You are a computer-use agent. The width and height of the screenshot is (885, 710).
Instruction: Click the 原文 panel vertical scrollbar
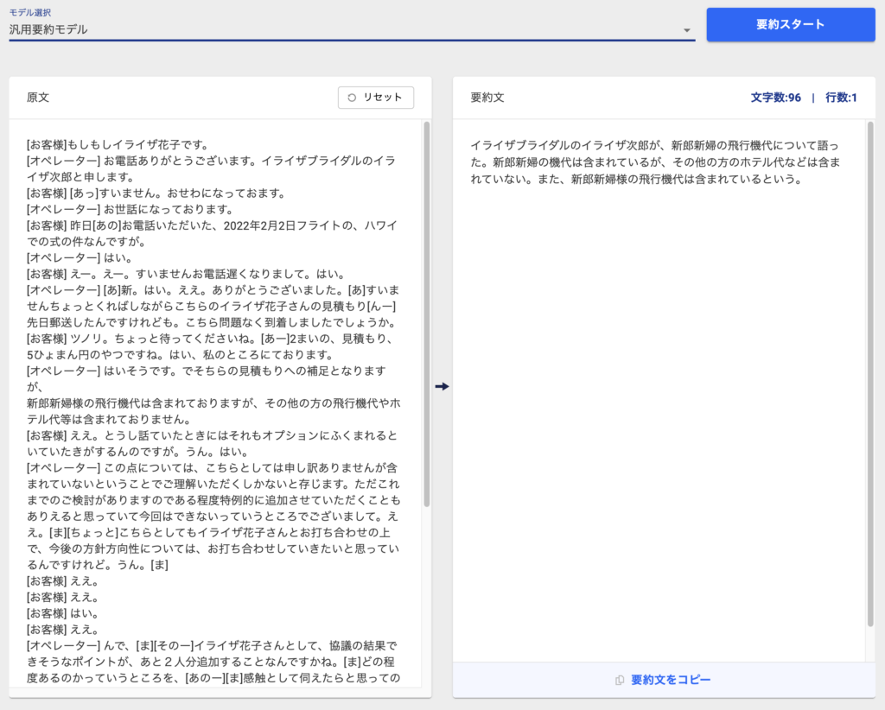[x=426, y=311]
